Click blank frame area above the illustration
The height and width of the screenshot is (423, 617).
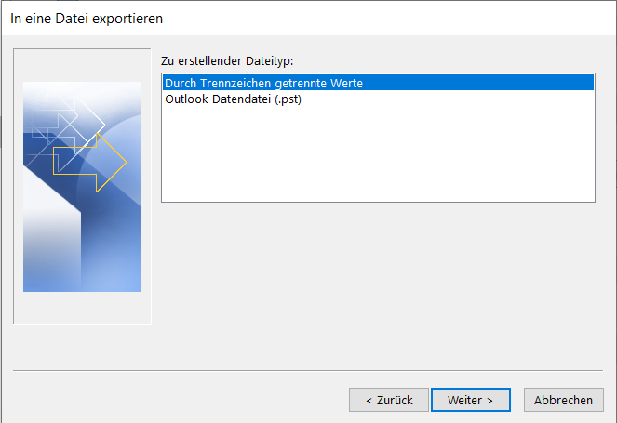[x=82, y=66]
